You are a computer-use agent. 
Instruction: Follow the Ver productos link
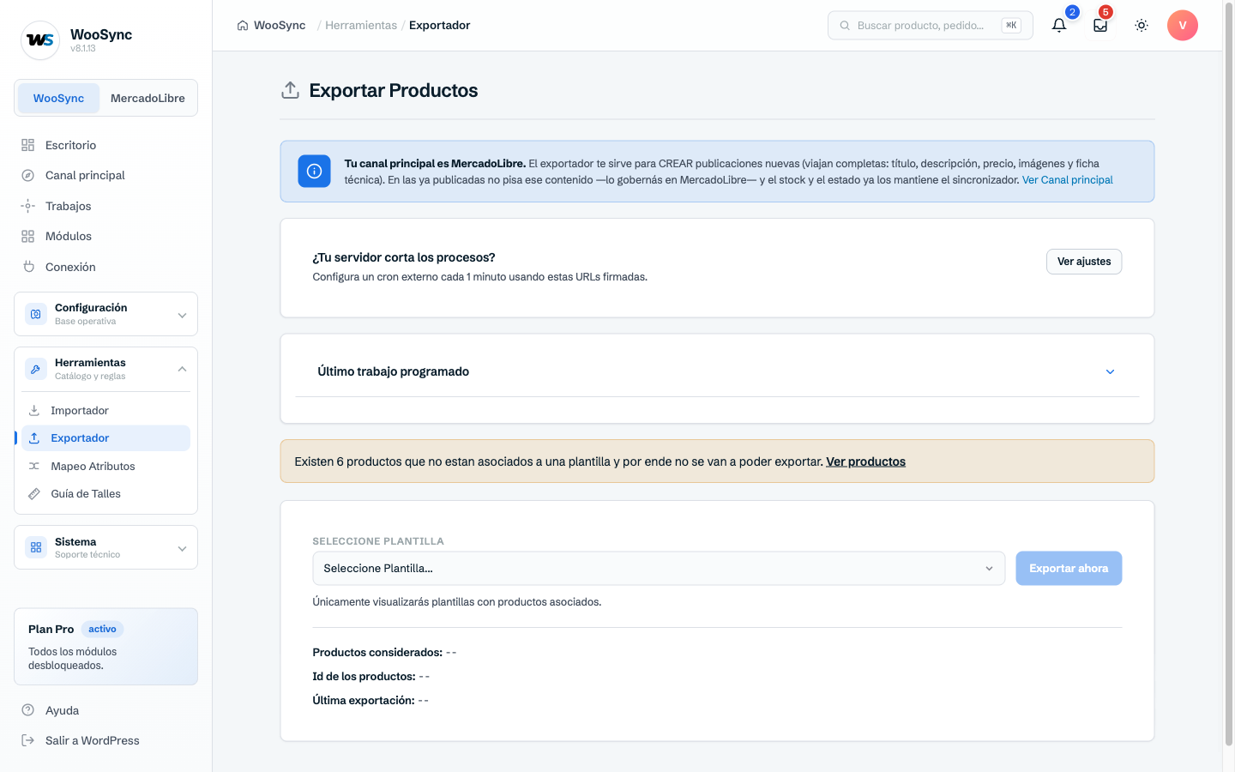[865, 461]
